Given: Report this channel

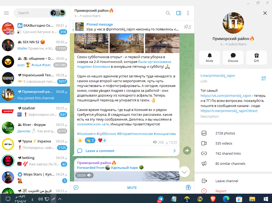Looking at the screenshot, I should coord(233,191).
